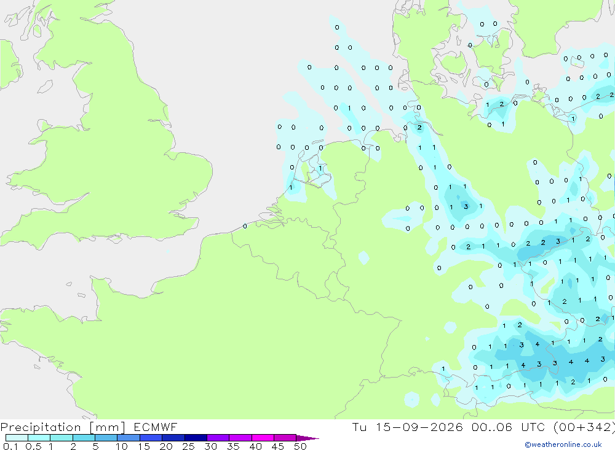Select the 2–5 mm legend color box
This screenshot has width=615, height=450.
[x=84, y=438]
